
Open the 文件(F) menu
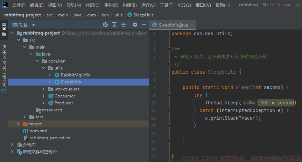point(19,5)
